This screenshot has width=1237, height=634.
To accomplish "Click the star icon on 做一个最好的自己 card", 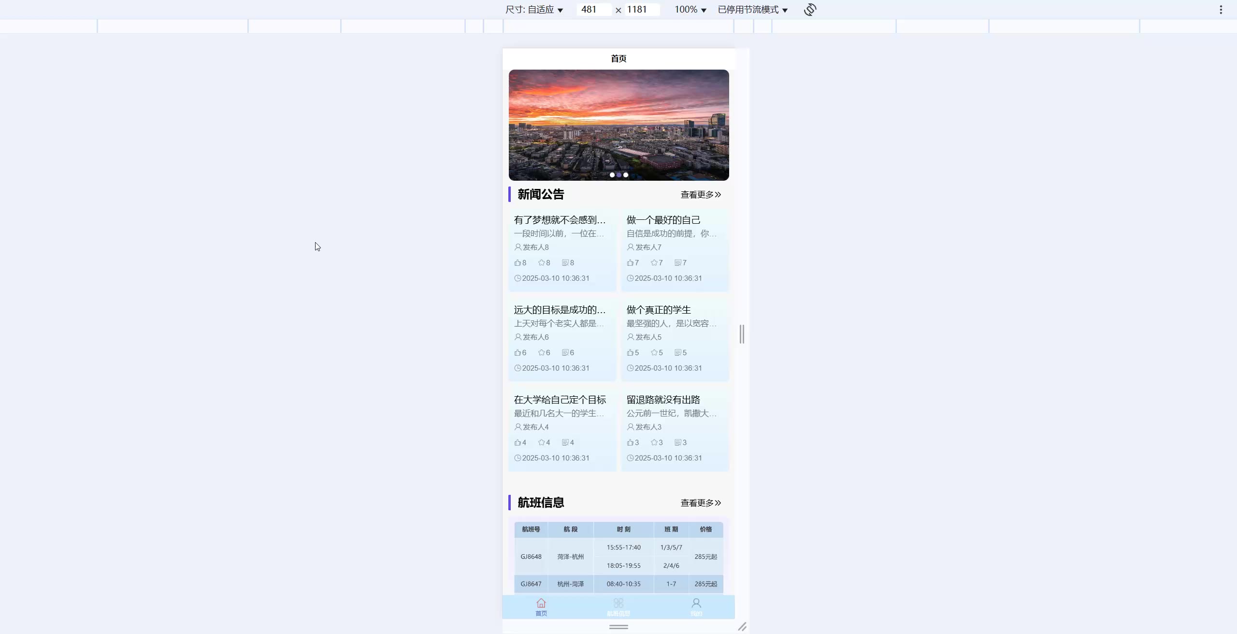I will (x=654, y=263).
